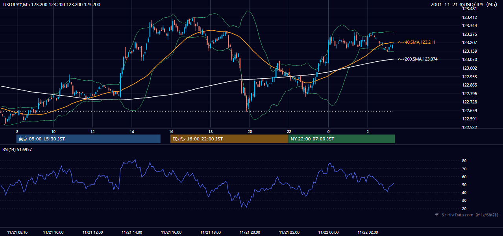
Task: Select the 200 SMA 123.074 label
Action: [417, 59]
